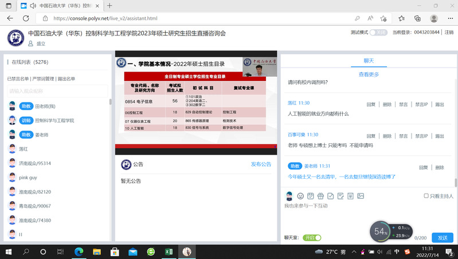The image size is (458, 259).
Task: Expand 查看更多 to load earlier messages
Action: 369,74
